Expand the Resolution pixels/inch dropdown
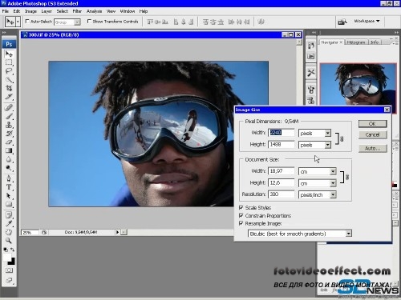Image resolution: width=401 pixels, height=300 pixels. [x=317, y=194]
